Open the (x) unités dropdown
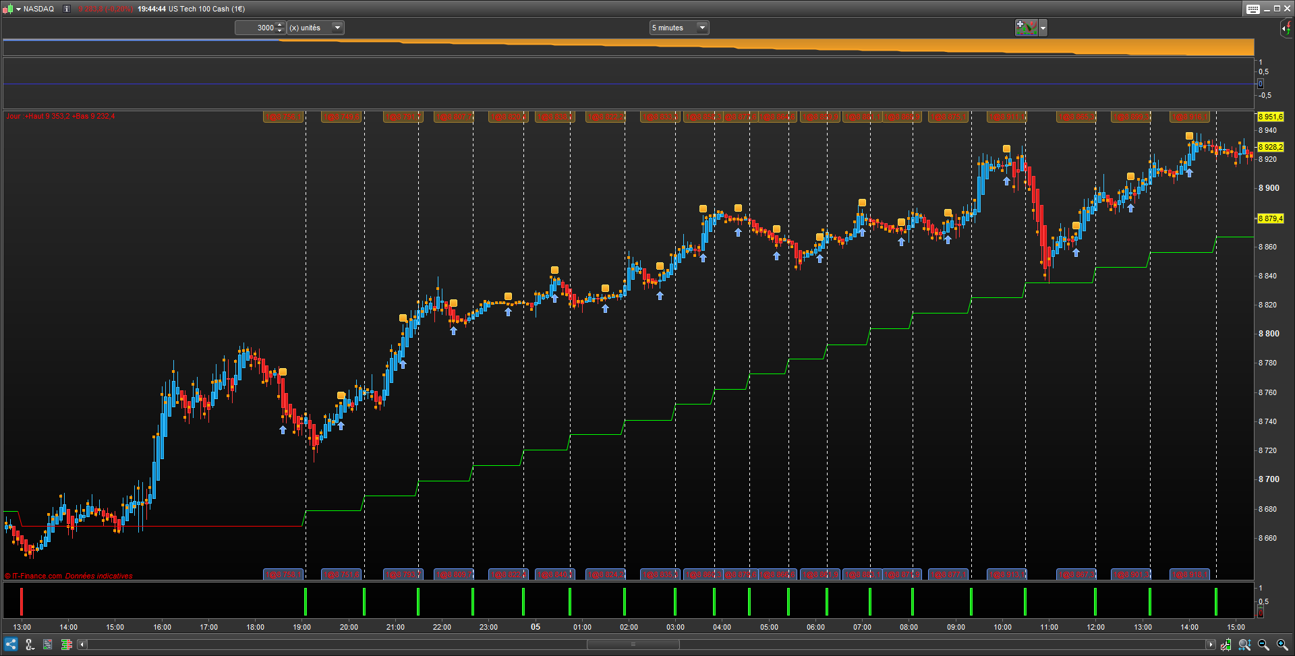Viewport: 1295px width, 656px height. [x=316, y=28]
